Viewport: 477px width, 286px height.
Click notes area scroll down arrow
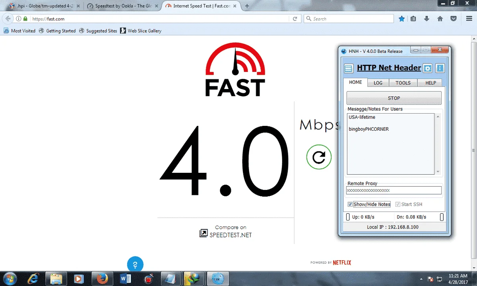[438, 171]
